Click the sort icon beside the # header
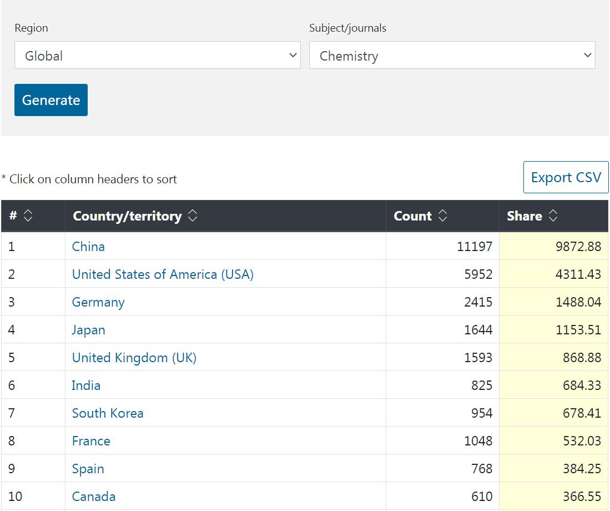Image resolution: width=610 pixels, height=511 pixels. [28, 216]
